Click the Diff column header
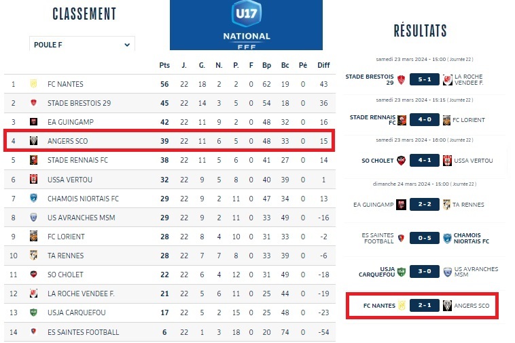The height and width of the screenshot is (343, 515). 323,65
